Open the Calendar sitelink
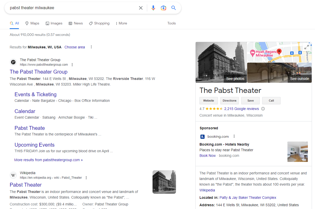 click(25, 111)
